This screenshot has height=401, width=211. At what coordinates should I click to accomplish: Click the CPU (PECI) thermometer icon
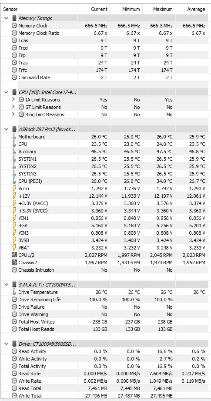14,181
